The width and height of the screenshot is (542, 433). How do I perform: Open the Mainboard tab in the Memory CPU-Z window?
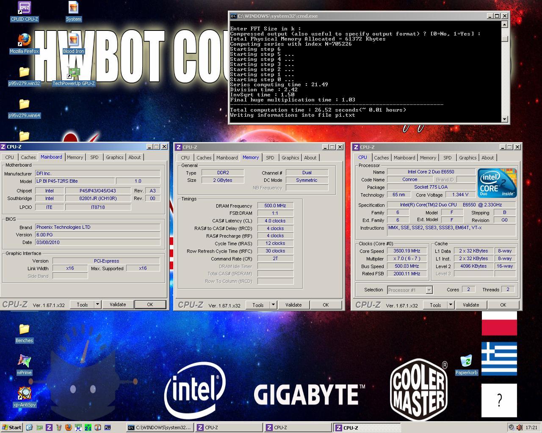coord(227,158)
